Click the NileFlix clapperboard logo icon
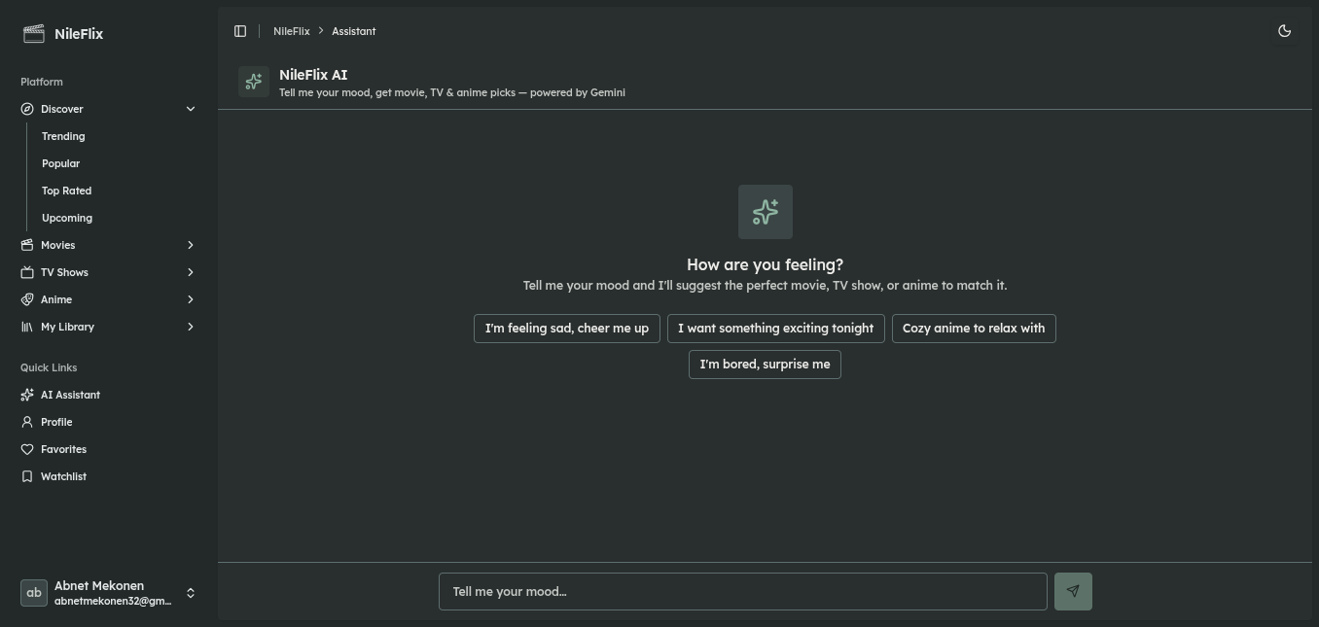 coord(34,34)
